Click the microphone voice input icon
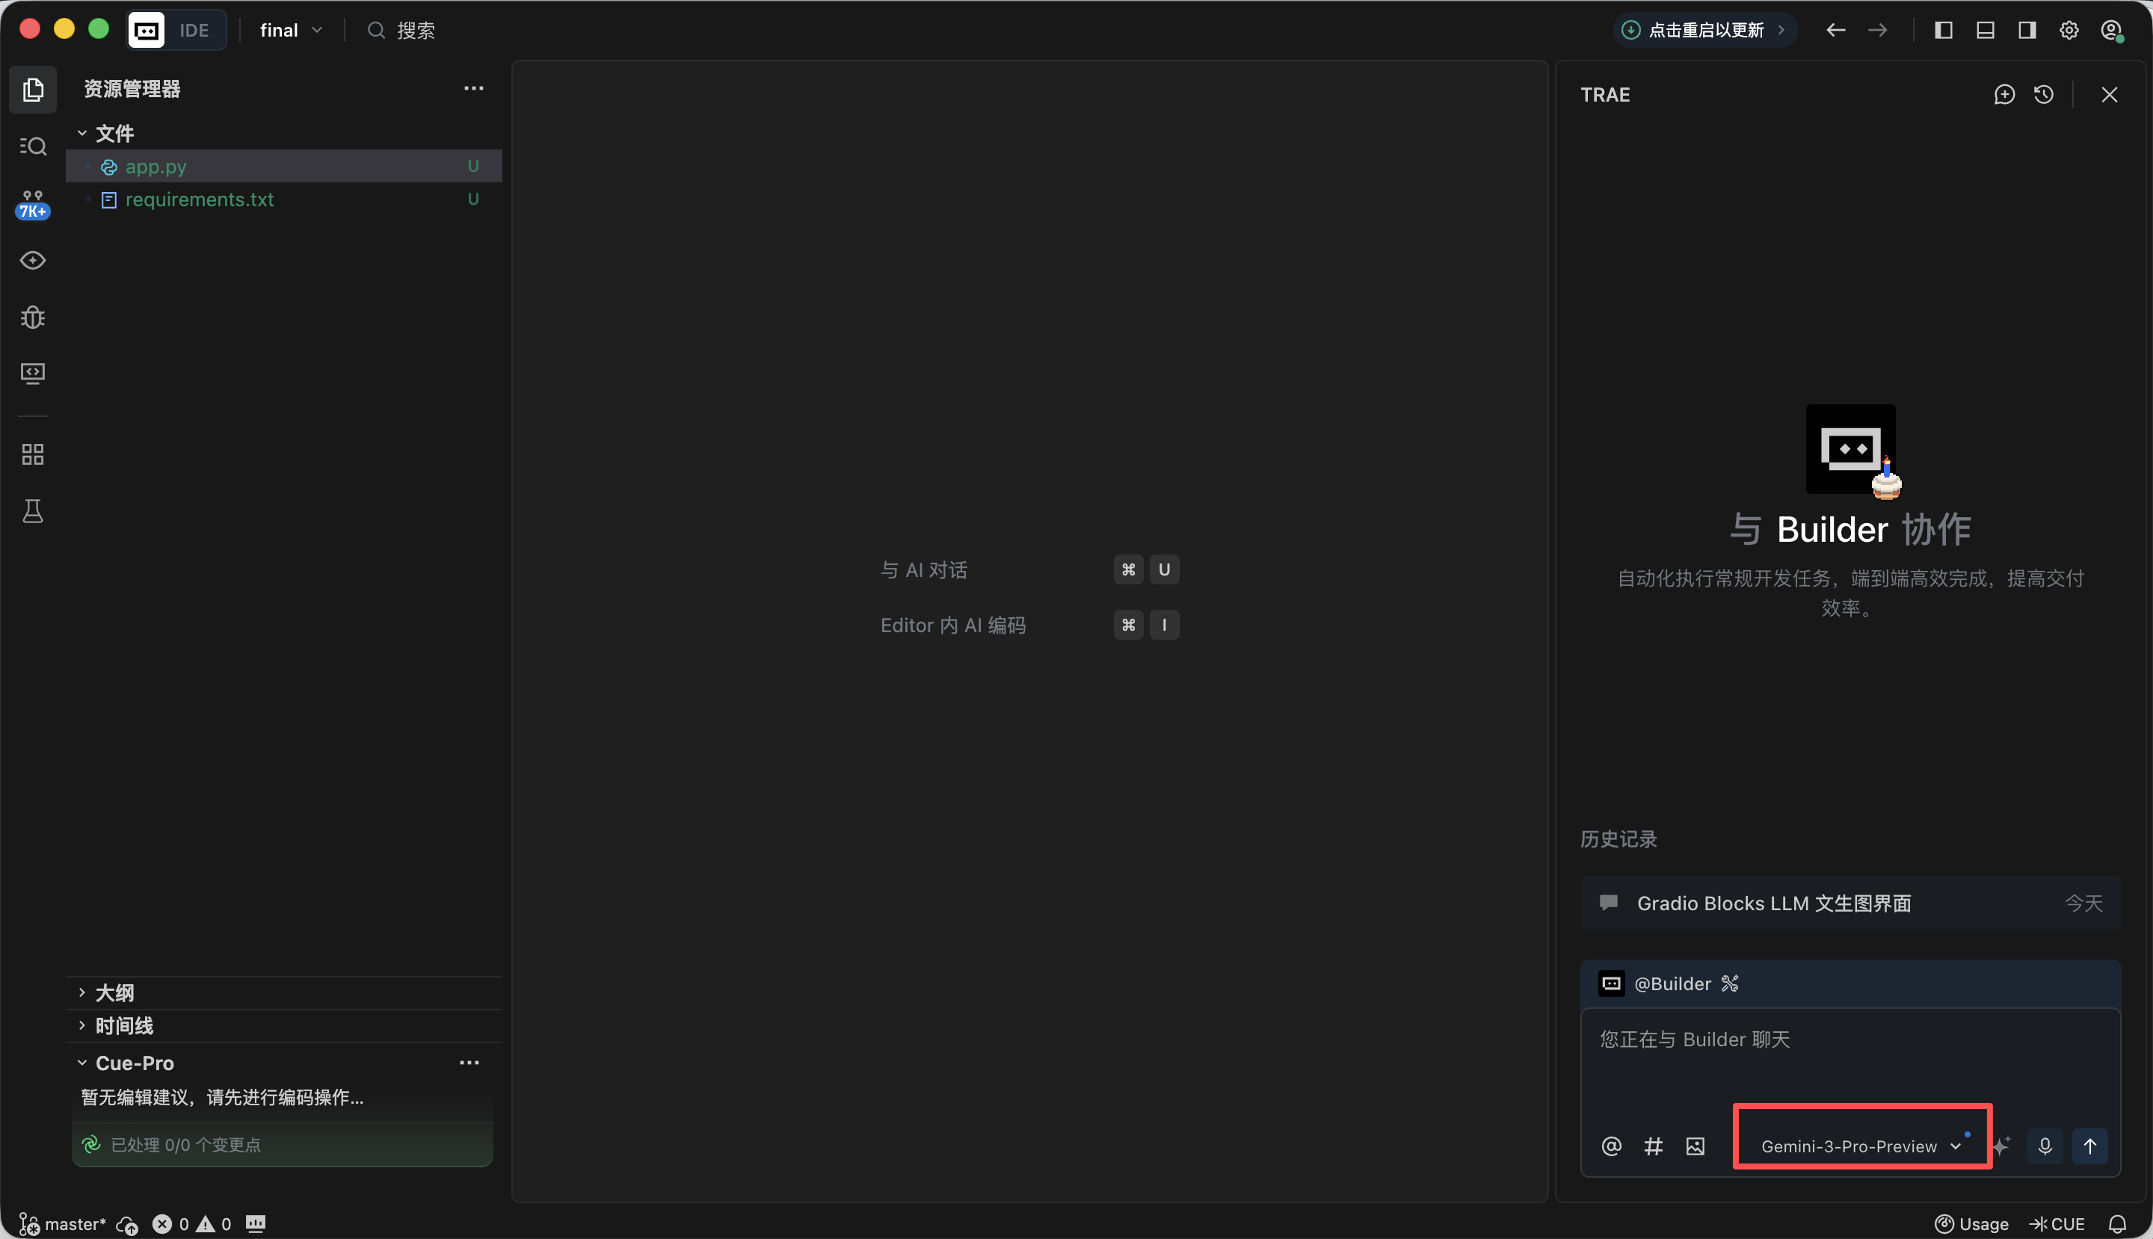The height and width of the screenshot is (1239, 2153). click(x=2045, y=1146)
